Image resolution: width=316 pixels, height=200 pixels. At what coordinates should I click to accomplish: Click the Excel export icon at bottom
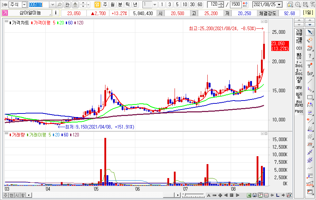click(x=249, y=195)
